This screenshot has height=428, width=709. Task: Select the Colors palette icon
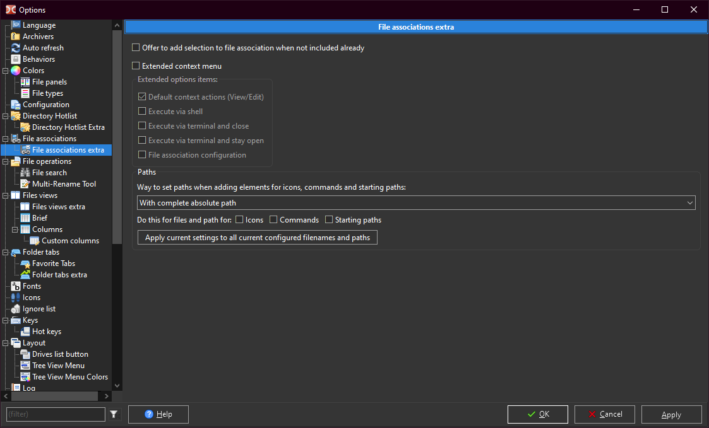(x=16, y=71)
